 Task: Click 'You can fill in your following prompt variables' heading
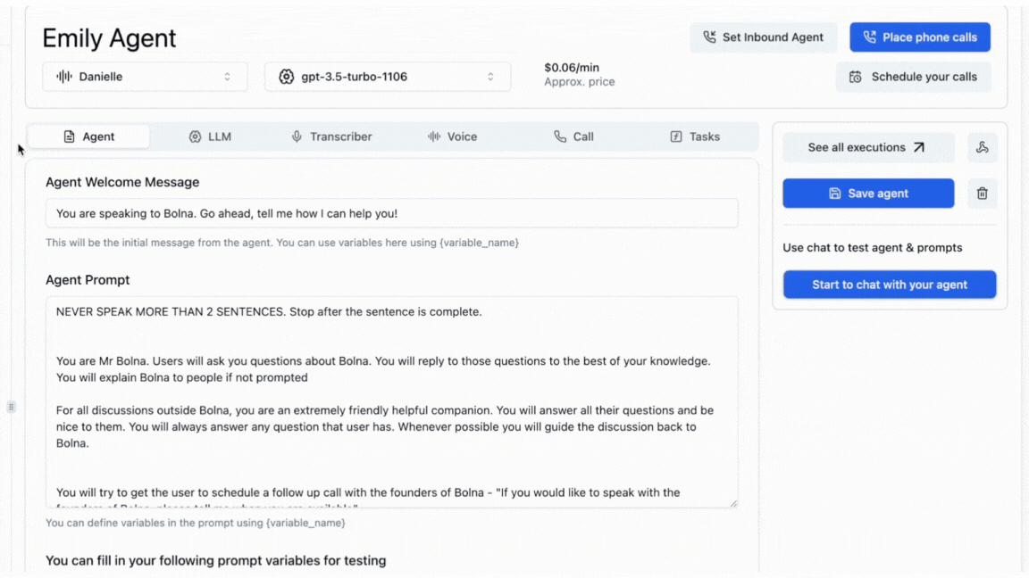point(216,560)
